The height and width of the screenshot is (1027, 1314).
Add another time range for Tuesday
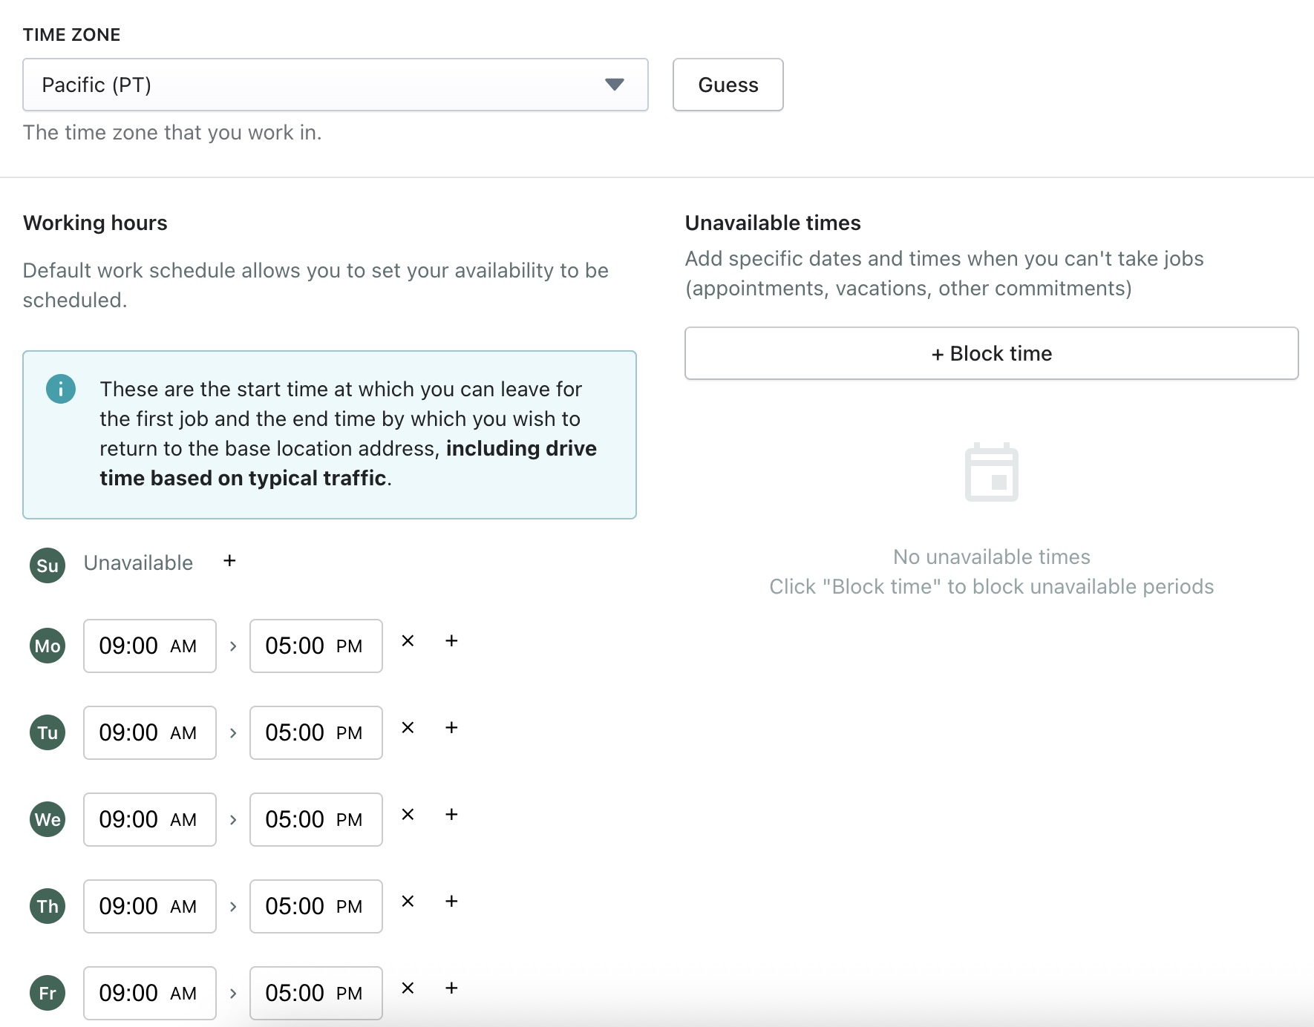point(451,728)
